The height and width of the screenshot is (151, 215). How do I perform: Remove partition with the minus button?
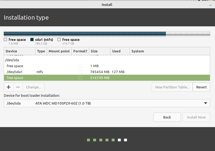pyautogui.click(x=18, y=87)
